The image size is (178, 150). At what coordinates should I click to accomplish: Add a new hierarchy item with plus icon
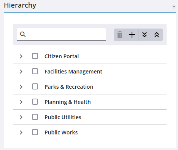[x=132, y=35]
